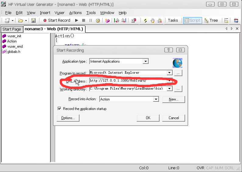The image size is (242, 172).
Task: Click the yellow breakpoint toolbar icon
Action: (x=145, y=20)
